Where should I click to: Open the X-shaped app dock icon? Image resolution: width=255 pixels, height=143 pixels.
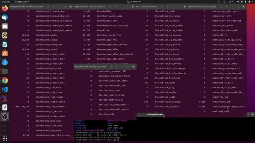[5, 99]
